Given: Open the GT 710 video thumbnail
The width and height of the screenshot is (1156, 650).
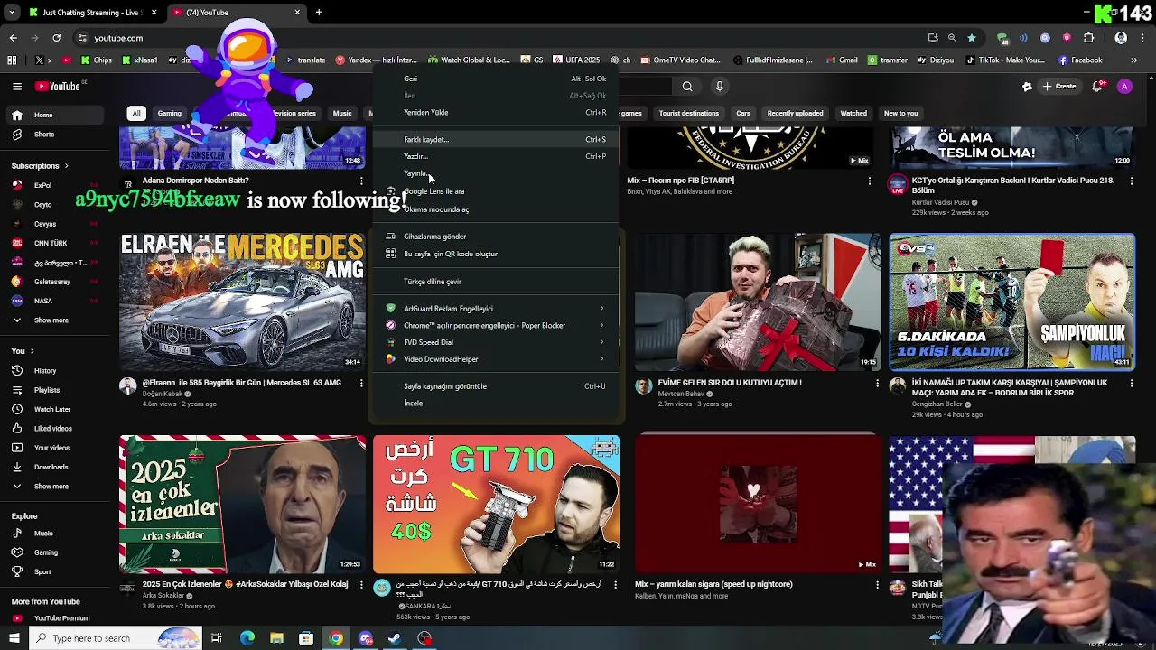Looking at the screenshot, I should [496, 504].
